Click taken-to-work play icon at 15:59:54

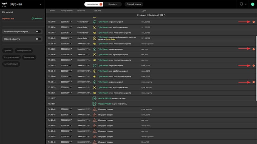coord(94,27)
